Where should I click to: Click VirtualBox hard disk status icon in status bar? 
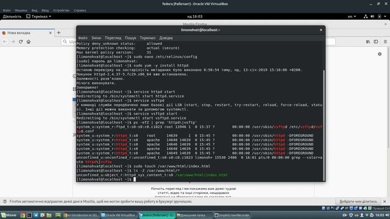coord(324,208)
